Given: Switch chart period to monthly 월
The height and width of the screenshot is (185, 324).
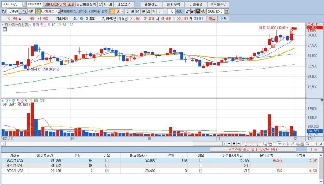Looking at the screenshot, I should coord(133,11).
